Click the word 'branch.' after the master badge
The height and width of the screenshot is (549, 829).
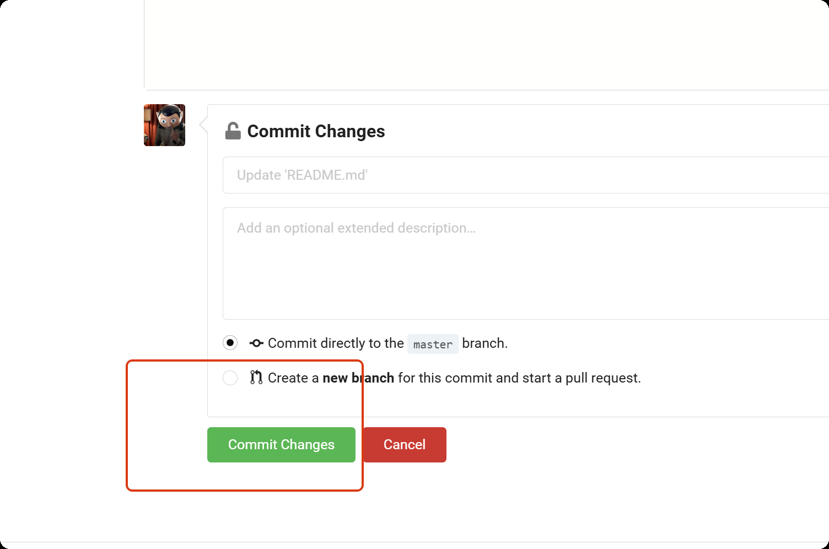(x=485, y=343)
